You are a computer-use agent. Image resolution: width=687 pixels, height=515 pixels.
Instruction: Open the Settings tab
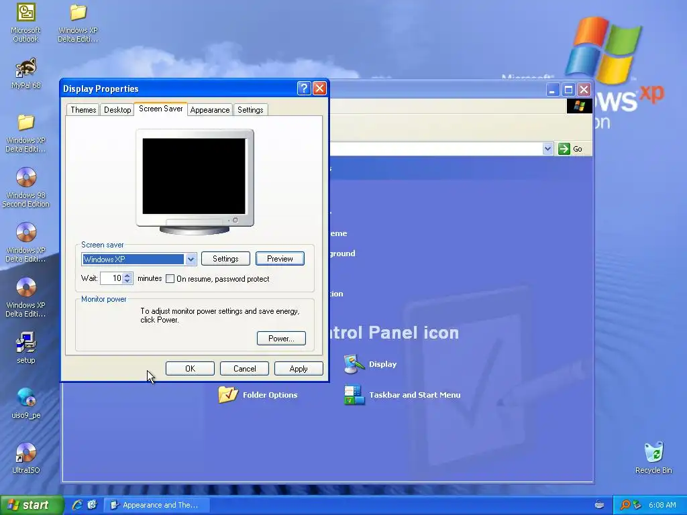pyautogui.click(x=250, y=109)
